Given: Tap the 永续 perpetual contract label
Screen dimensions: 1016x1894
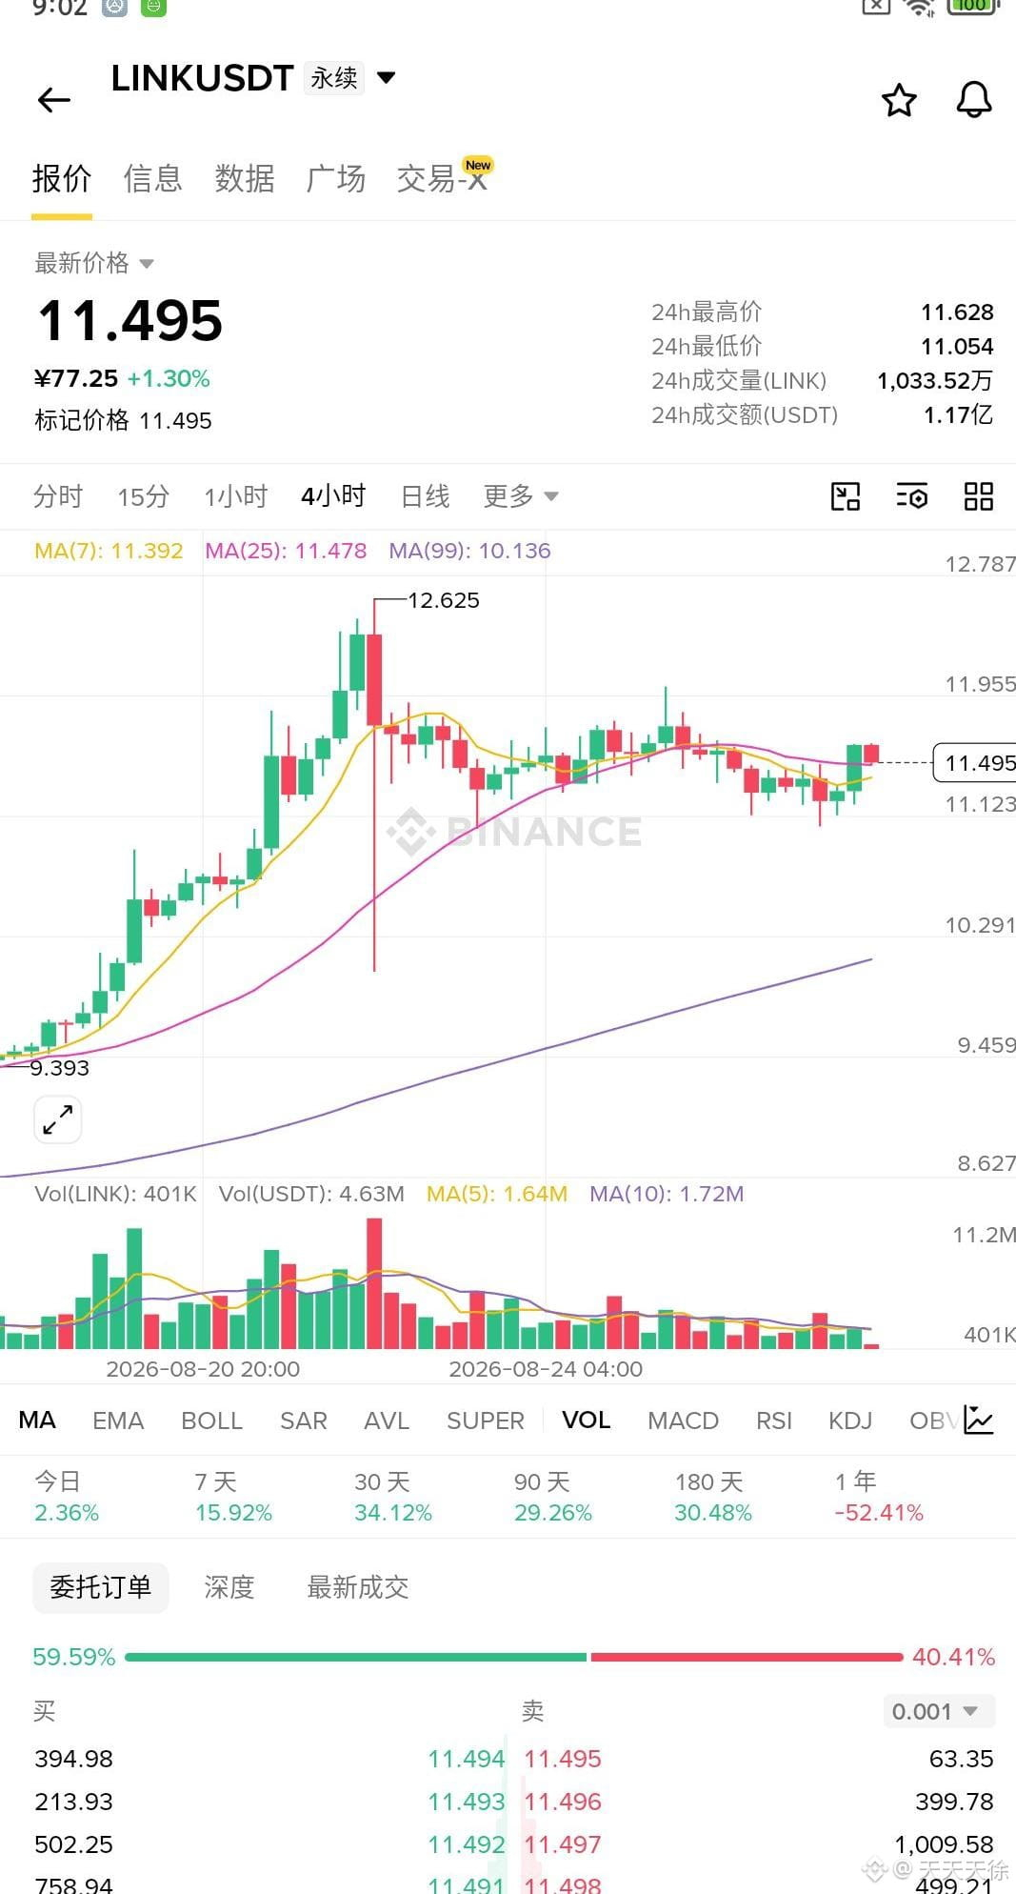Looking at the screenshot, I should coord(334,78).
